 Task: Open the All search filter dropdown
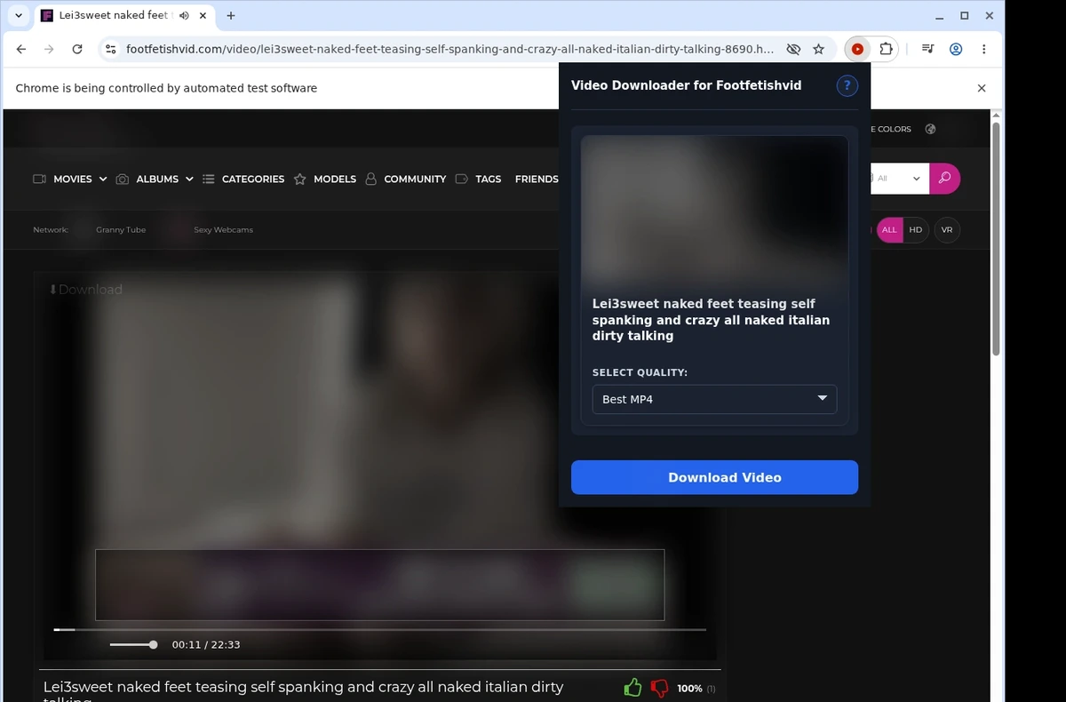[x=900, y=178]
